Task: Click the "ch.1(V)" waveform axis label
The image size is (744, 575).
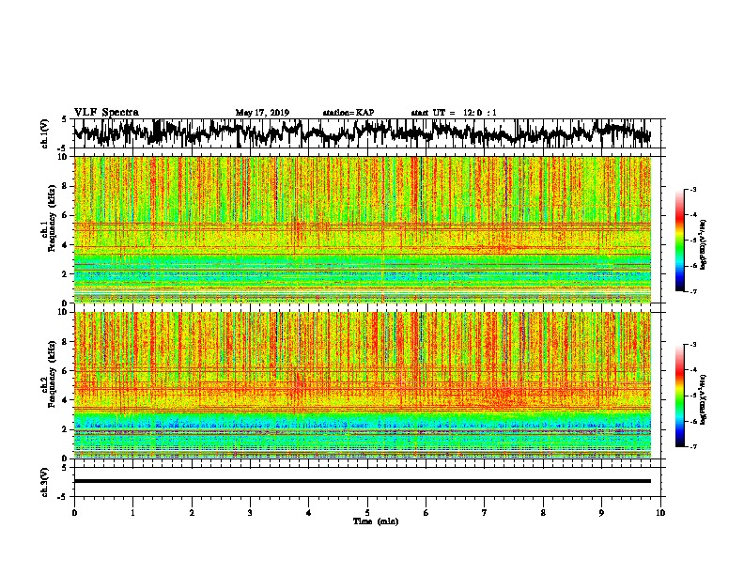Action: (45, 133)
